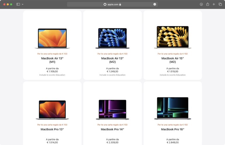
Task: Click the € 1.514,00 price
Action: coord(52,142)
